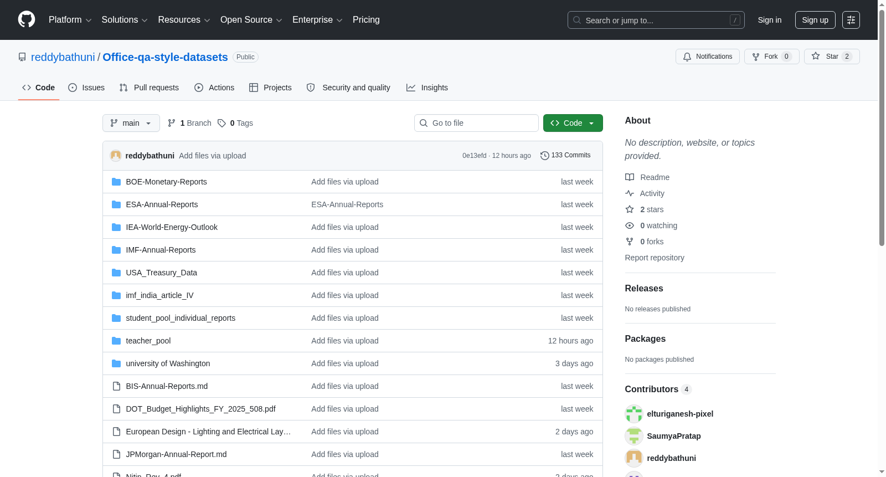
Task: Open the ESA-Annual-Reports folder icon
Action: click(116, 204)
